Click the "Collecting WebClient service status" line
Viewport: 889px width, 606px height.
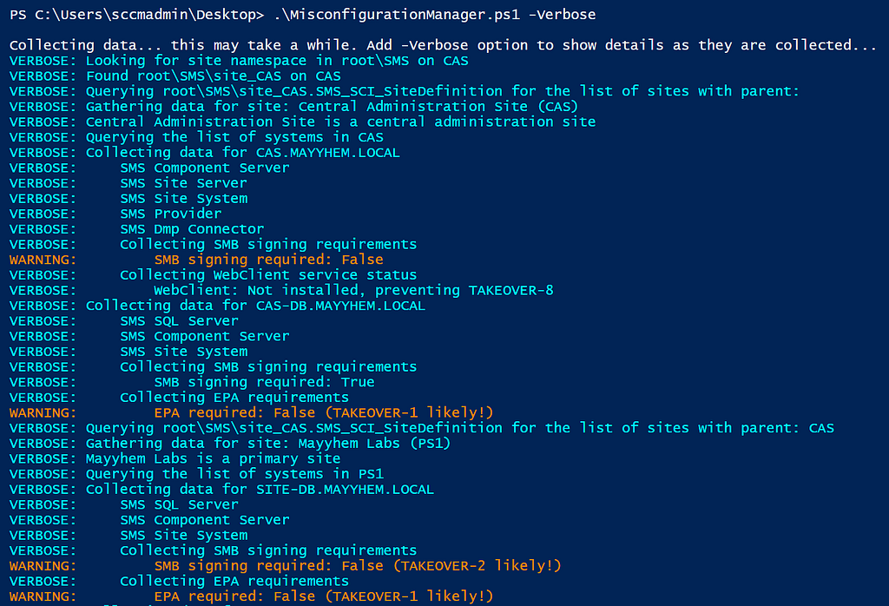(268, 275)
